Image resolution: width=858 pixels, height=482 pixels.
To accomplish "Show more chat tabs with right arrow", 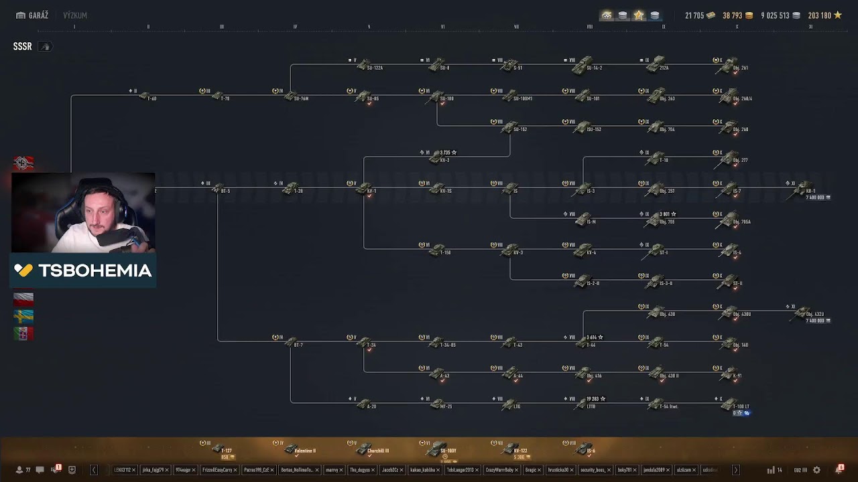I will tap(735, 470).
